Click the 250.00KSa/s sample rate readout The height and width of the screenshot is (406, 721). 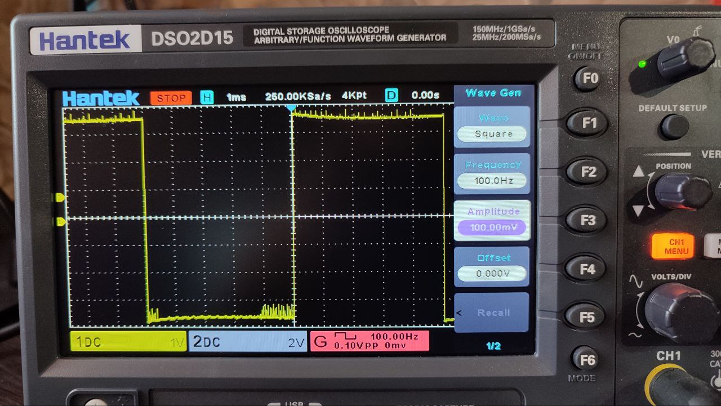pyautogui.click(x=298, y=96)
